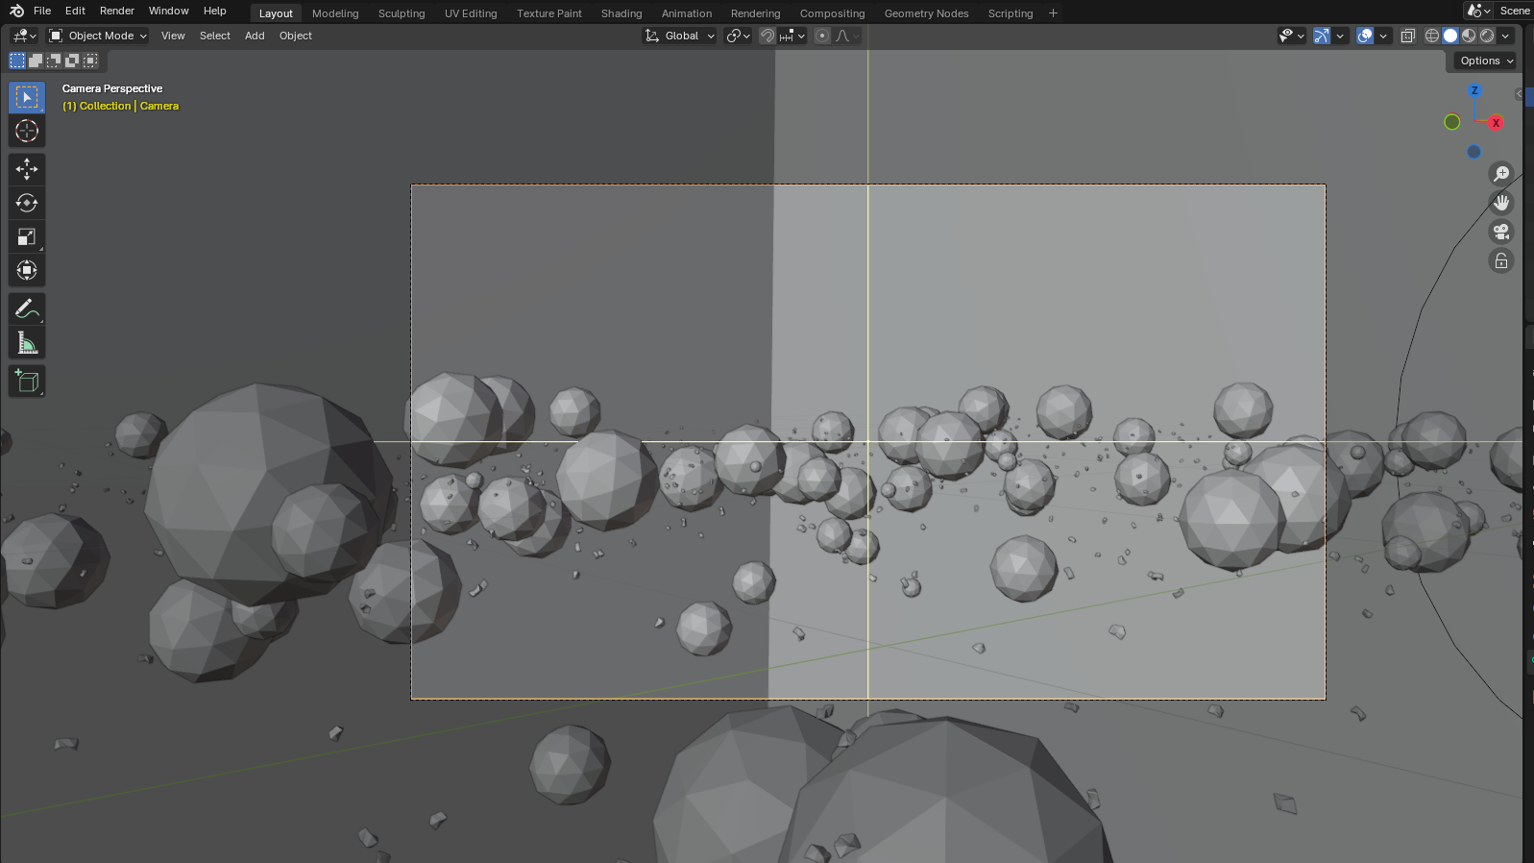
Task: Enable snapping magnet icon
Action: click(x=767, y=36)
